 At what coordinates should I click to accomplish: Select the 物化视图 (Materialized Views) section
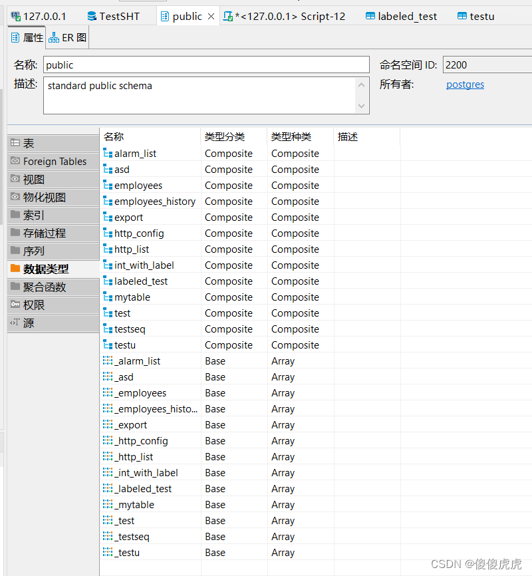pos(37,197)
